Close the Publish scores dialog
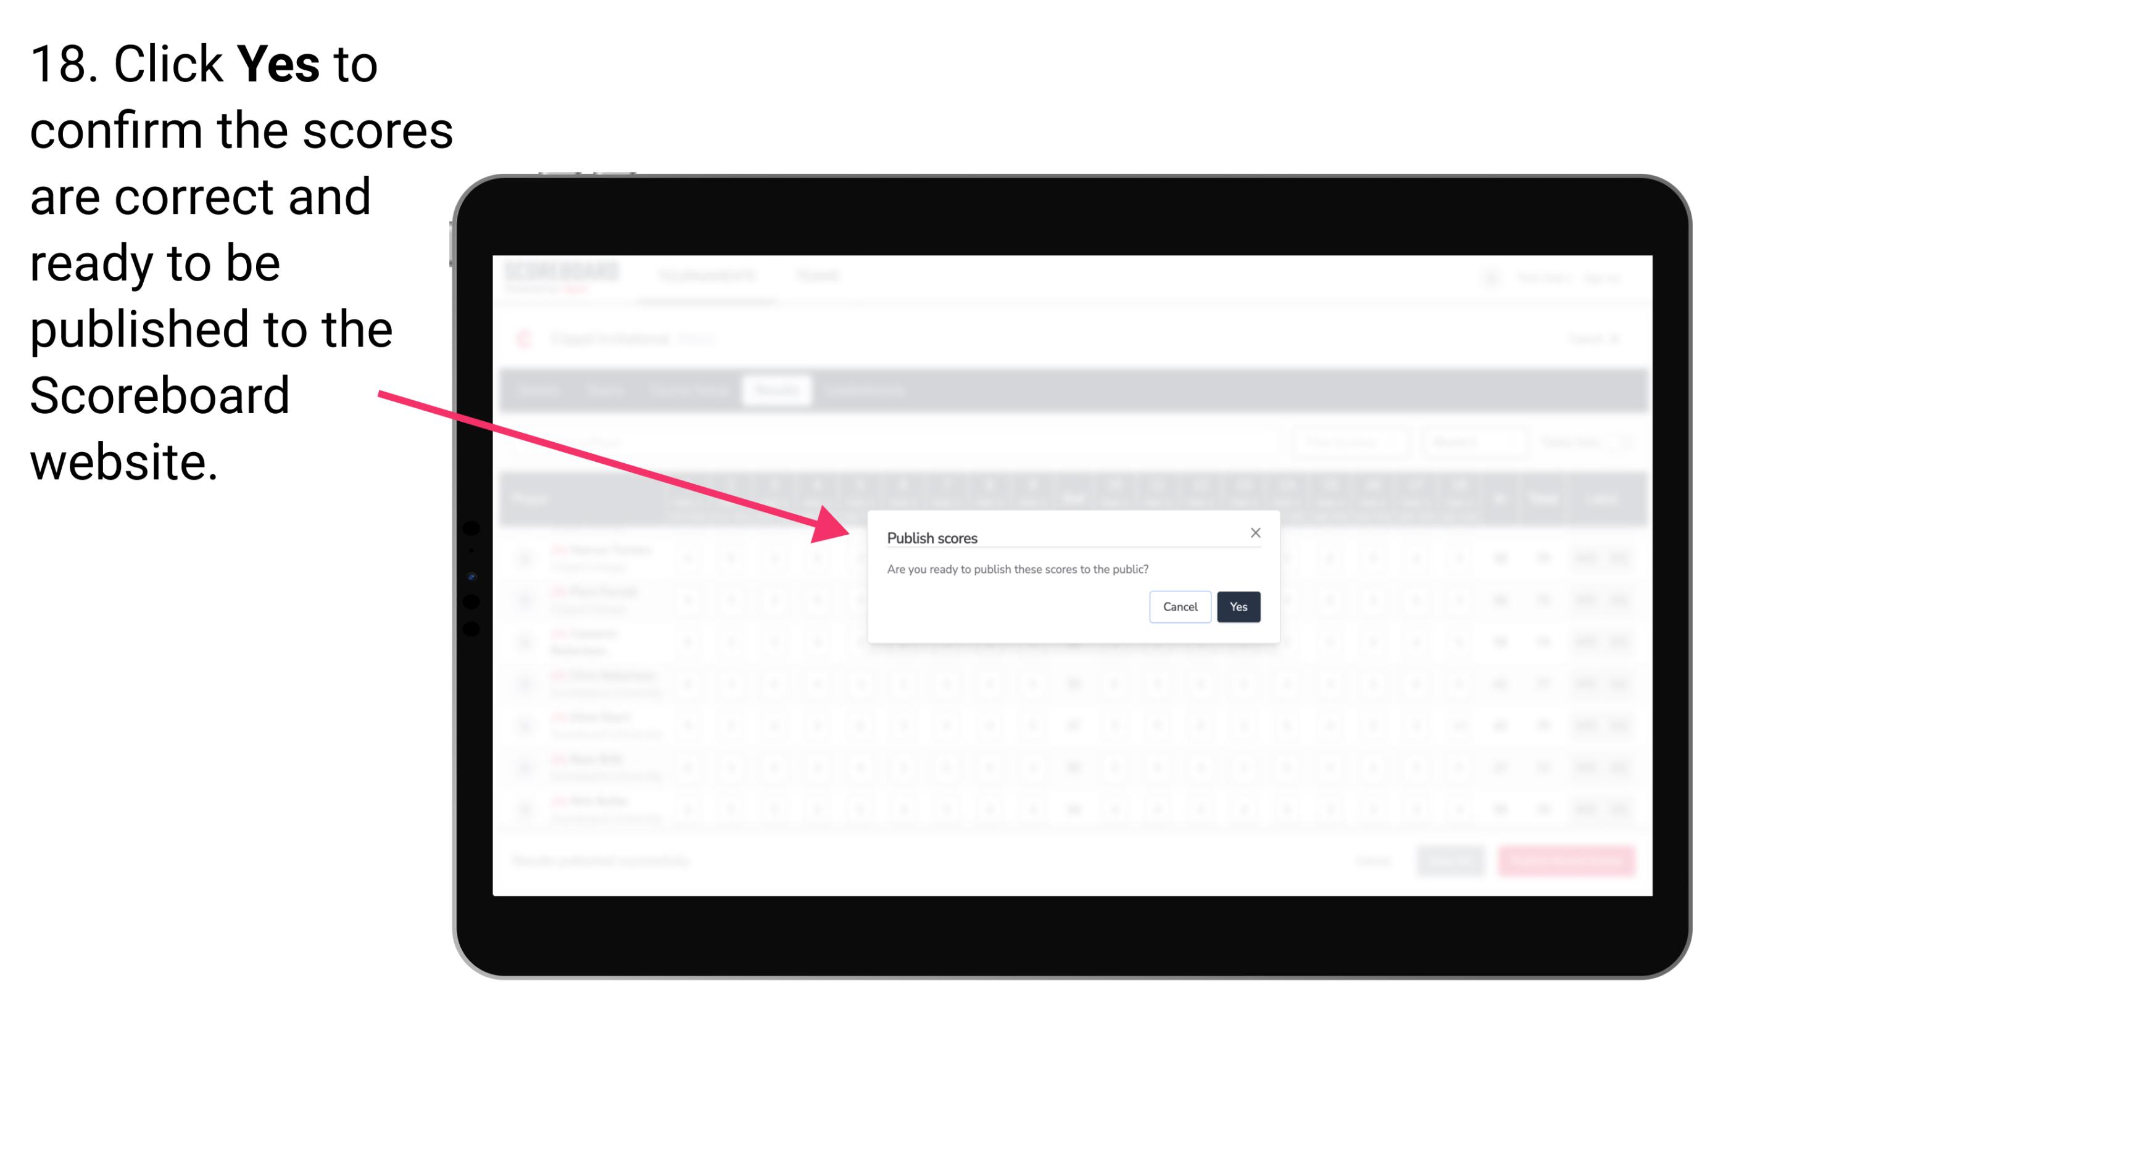The width and height of the screenshot is (2142, 1152). (x=1253, y=532)
